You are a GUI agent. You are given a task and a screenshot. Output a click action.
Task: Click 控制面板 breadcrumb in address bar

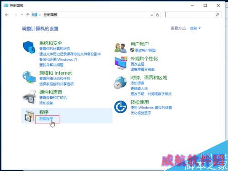click(x=50, y=15)
